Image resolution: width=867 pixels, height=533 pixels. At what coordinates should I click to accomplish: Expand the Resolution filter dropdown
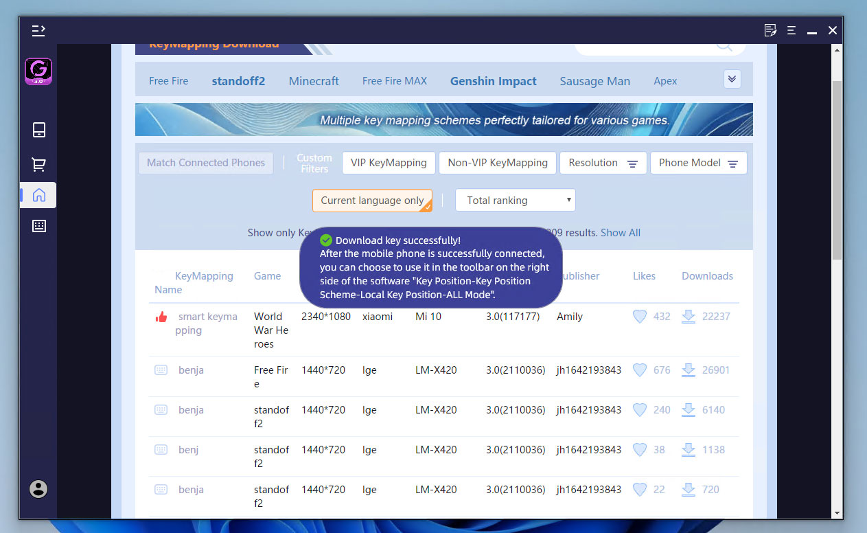click(603, 163)
